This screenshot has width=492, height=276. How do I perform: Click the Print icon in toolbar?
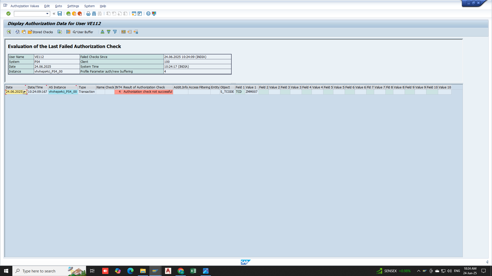(88, 14)
